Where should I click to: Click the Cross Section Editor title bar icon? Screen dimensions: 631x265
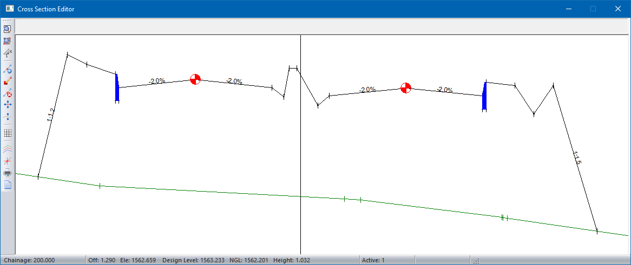[x=9, y=9]
